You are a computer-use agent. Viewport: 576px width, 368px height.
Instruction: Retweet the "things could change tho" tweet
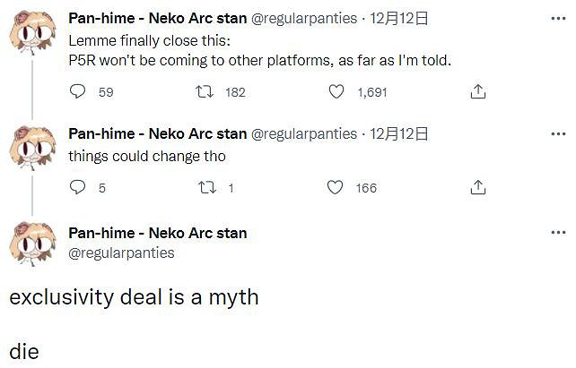(204, 187)
